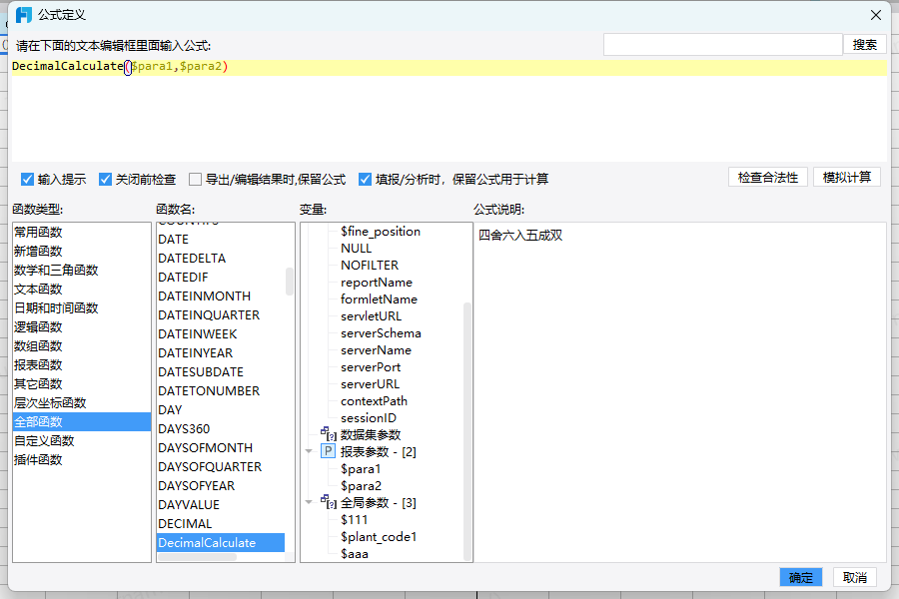Select the $para1 report parameter
The height and width of the screenshot is (599, 899).
361,469
